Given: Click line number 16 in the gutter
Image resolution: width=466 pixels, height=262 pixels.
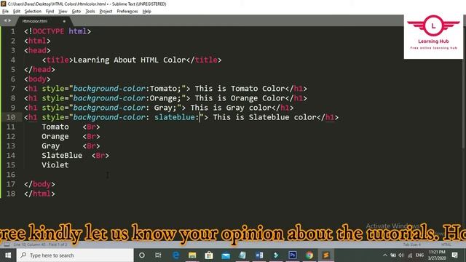Looking at the screenshot, I should (11, 175).
